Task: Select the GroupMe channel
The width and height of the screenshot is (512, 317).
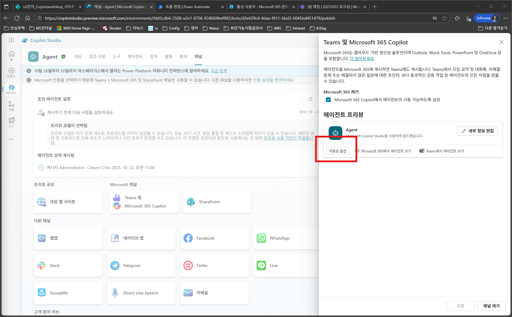Action: click(x=68, y=293)
